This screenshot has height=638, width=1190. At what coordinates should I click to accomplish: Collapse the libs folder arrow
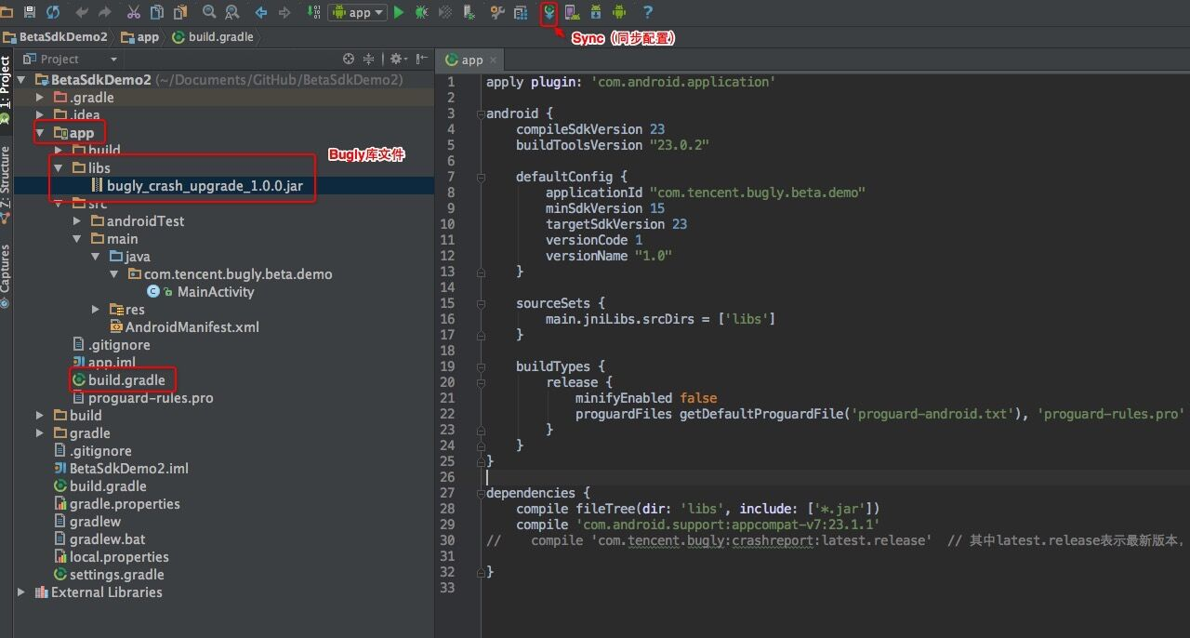tap(58, 168)
